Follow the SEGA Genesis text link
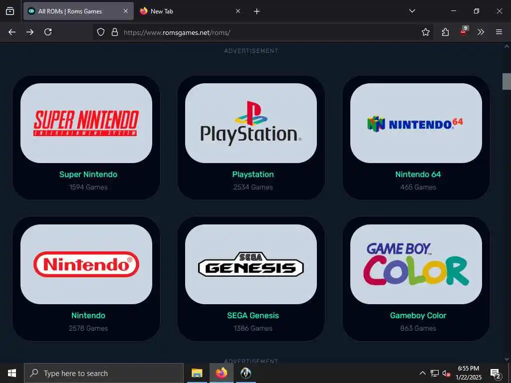 253,315
